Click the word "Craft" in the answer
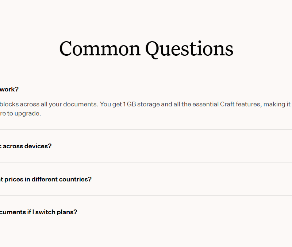The image size is (292, 247). (230, 104)
